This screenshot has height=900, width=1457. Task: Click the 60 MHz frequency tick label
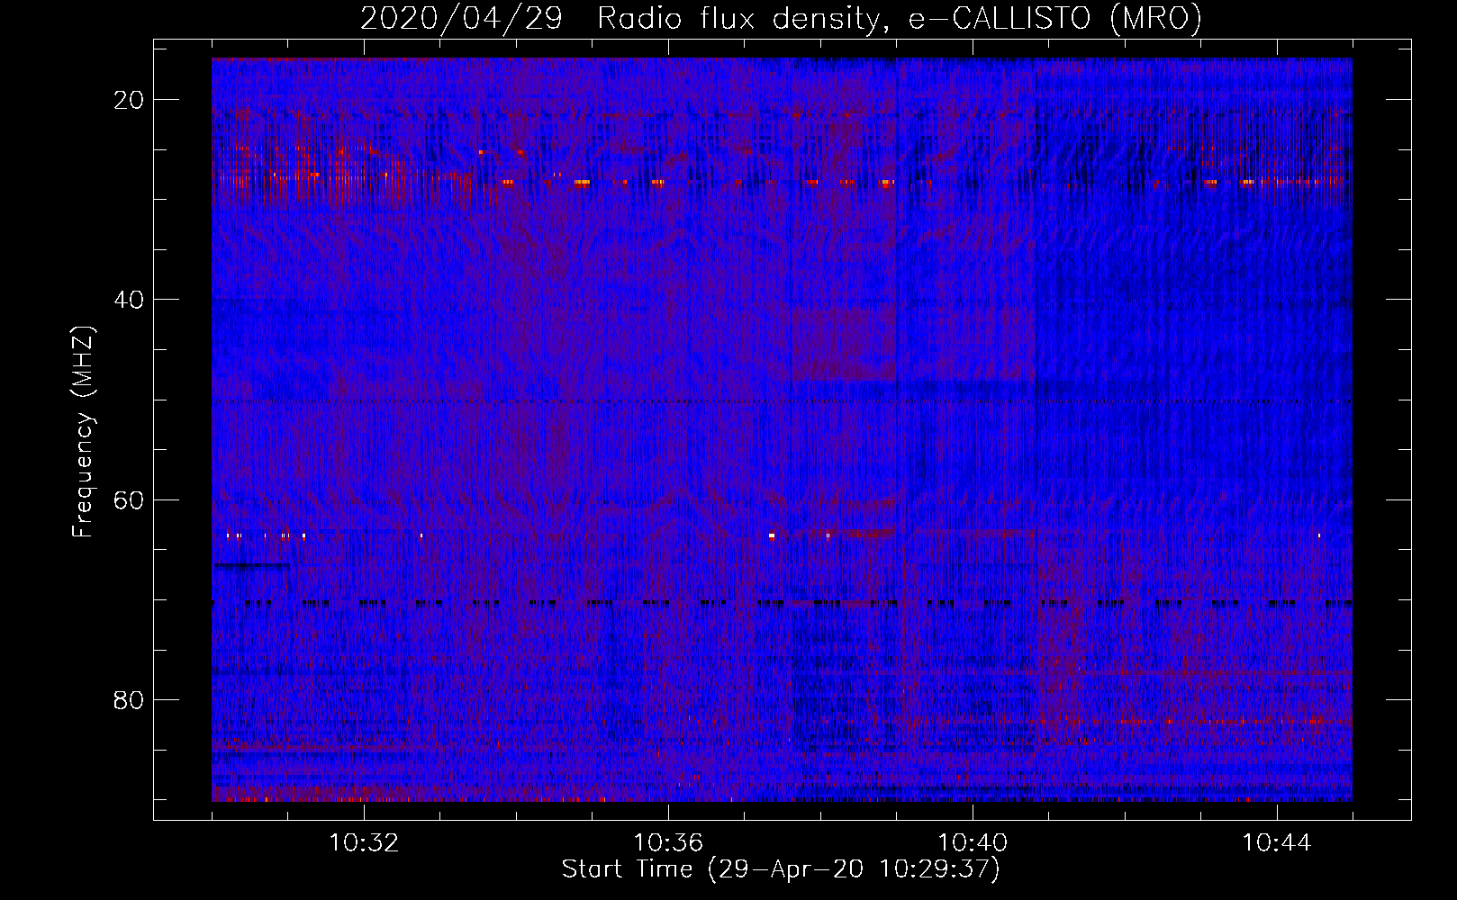pos(129,499)
